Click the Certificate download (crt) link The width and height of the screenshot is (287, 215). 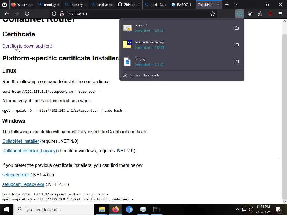[27, 46]
